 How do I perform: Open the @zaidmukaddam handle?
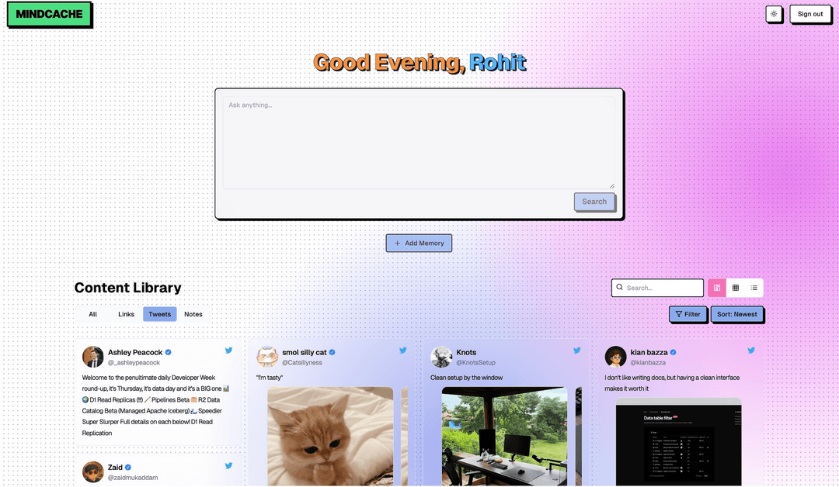[x=133, y=478]
